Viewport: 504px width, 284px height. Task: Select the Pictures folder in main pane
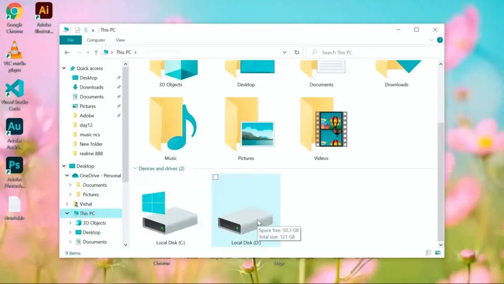click(246, 129)
